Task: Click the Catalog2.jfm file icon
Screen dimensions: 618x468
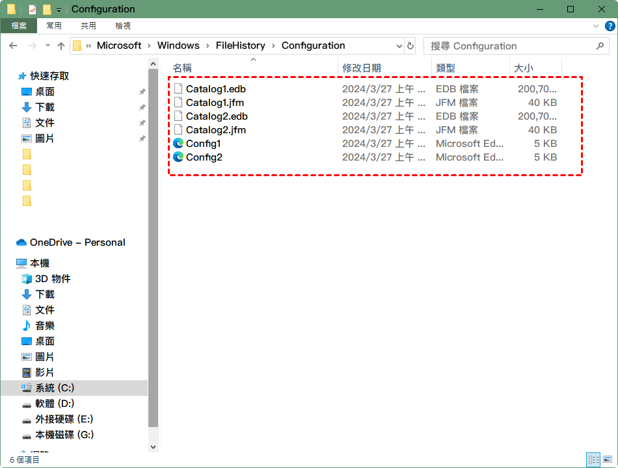Action: coord(178,130)
